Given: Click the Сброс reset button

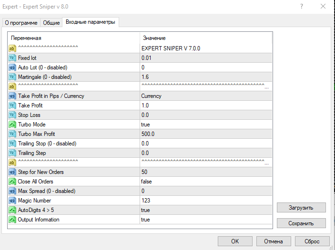Looking at the screenshot, I should [312, 241].
